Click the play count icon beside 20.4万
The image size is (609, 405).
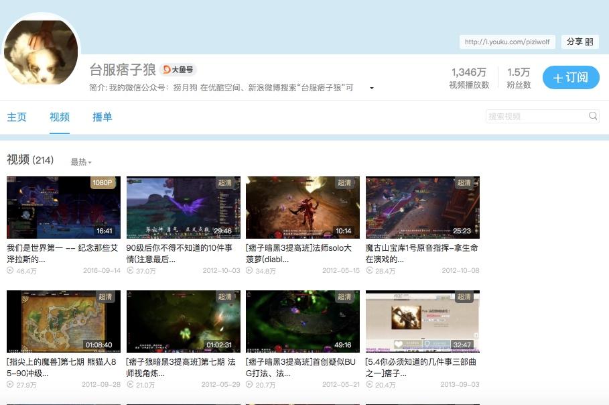pyautogui.click(x=369, y=384)
